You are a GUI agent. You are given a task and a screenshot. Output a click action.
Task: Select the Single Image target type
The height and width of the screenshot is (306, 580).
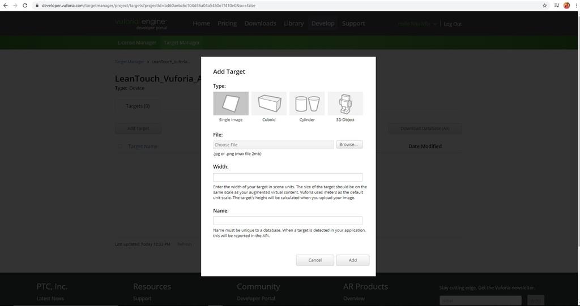[231, 104]
